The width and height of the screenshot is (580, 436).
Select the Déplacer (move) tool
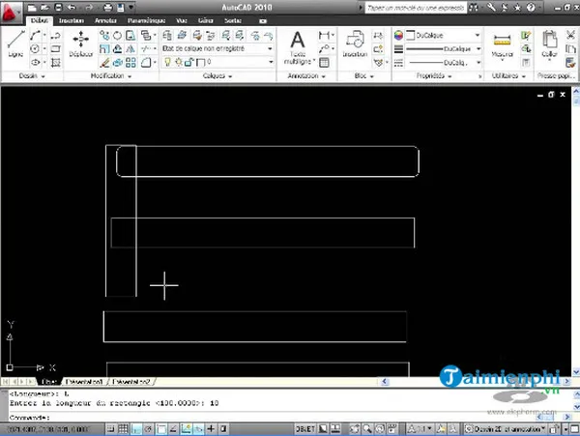(x=80, y=44)
